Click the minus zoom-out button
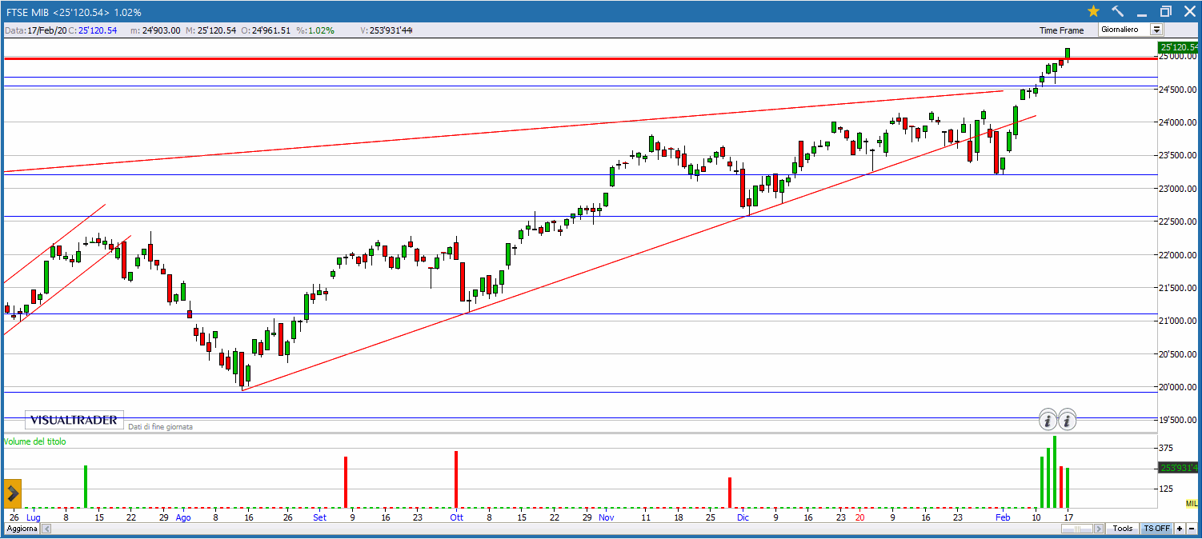The image size is (1202, 539). (x=1192, y=529)
